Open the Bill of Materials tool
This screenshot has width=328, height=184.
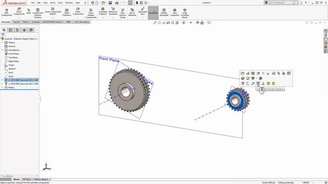[132, 12]
